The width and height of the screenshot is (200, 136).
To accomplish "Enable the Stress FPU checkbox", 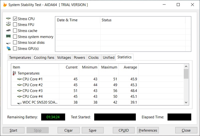I will click(x=15, y=24).
